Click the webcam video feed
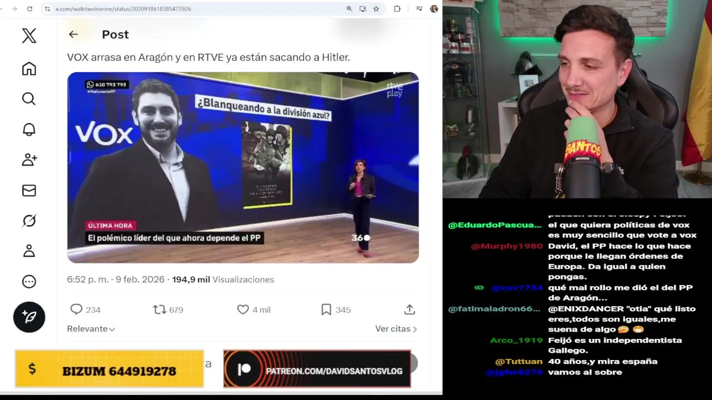This screenshot has height=400, width=712. tap(577, 99)
